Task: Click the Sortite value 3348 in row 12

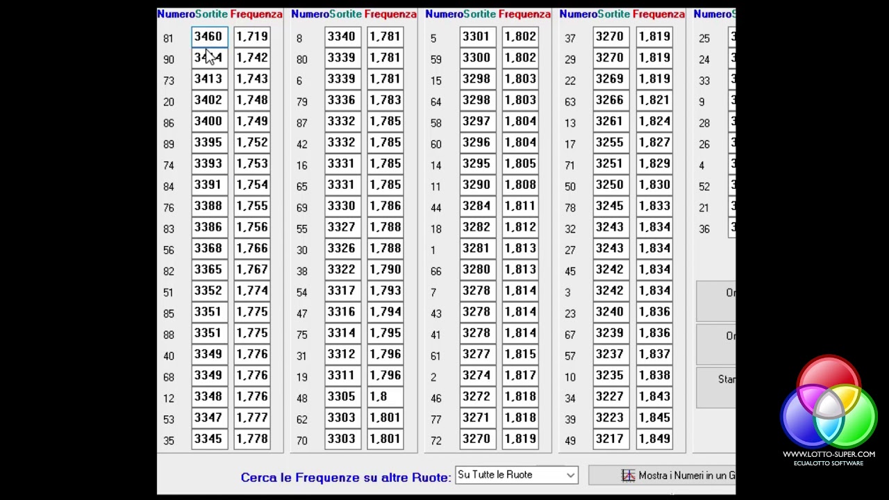Action: pyautogui.click(x=209, y=397)
